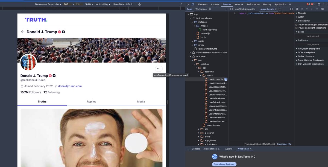This screenshot has height=167, width=328.
Task: Switch to the Performance panel tab
Action: pos(253,4)
